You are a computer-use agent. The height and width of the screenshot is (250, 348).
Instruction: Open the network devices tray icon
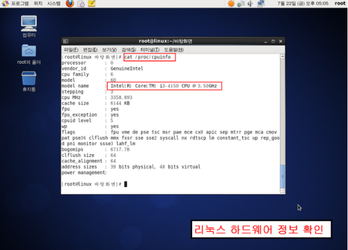pyautogui.click(x=241, y=4)
